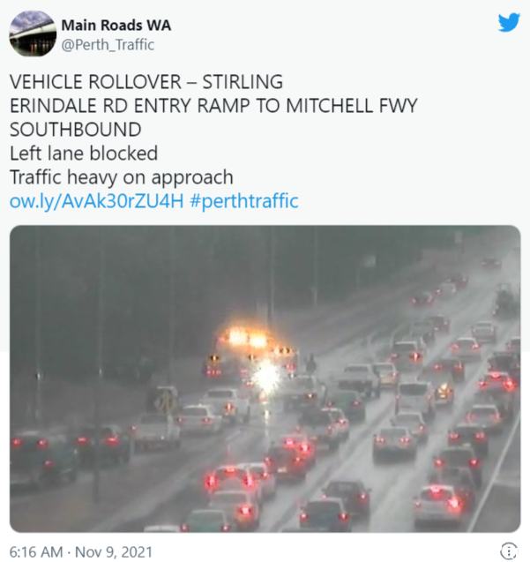Select the VEHICLE ROLLOVER – STIRLING headline text
This screenshot has width=530, height=562.
(x=146, y=82)
